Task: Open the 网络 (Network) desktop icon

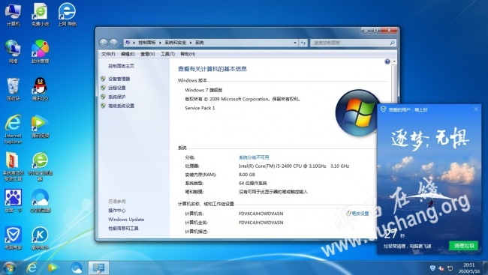Action: tap(13, 51)
